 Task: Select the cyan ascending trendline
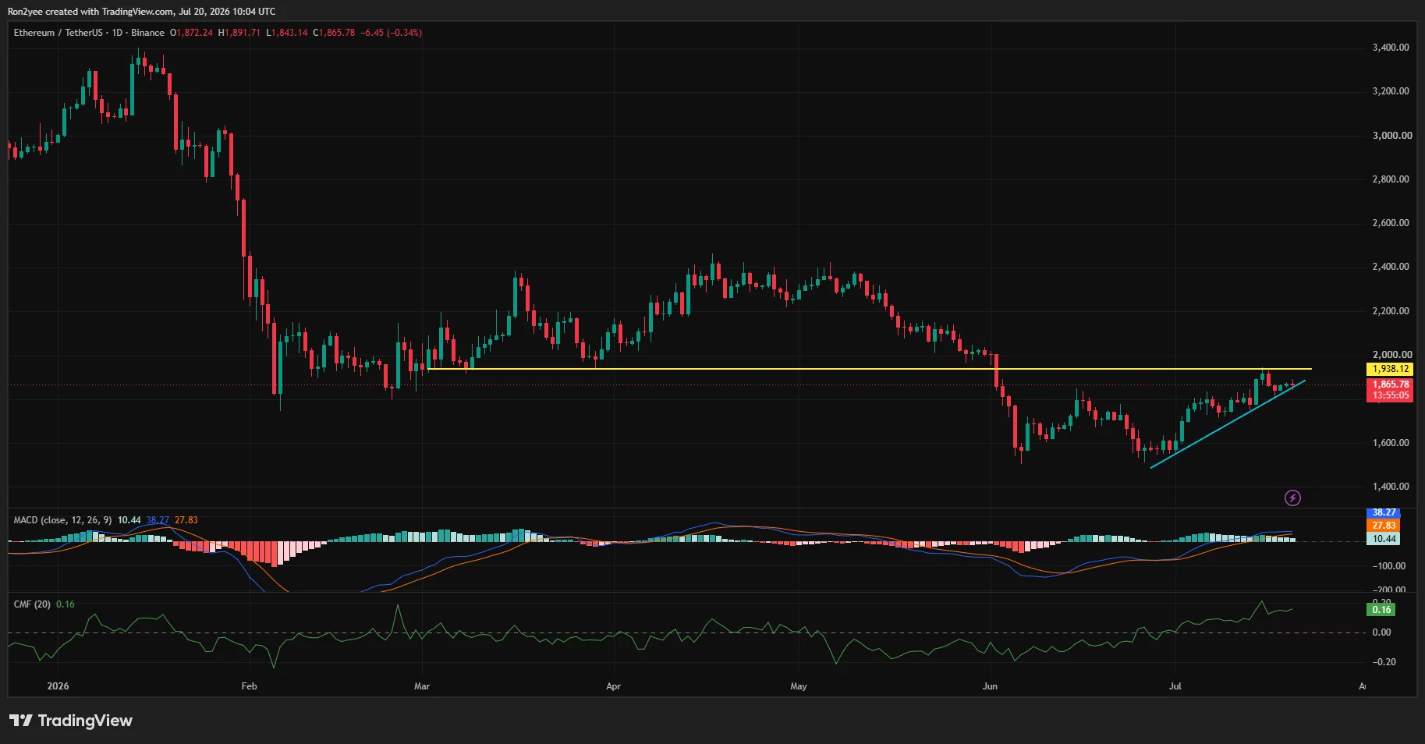[x=1228, y=424]
